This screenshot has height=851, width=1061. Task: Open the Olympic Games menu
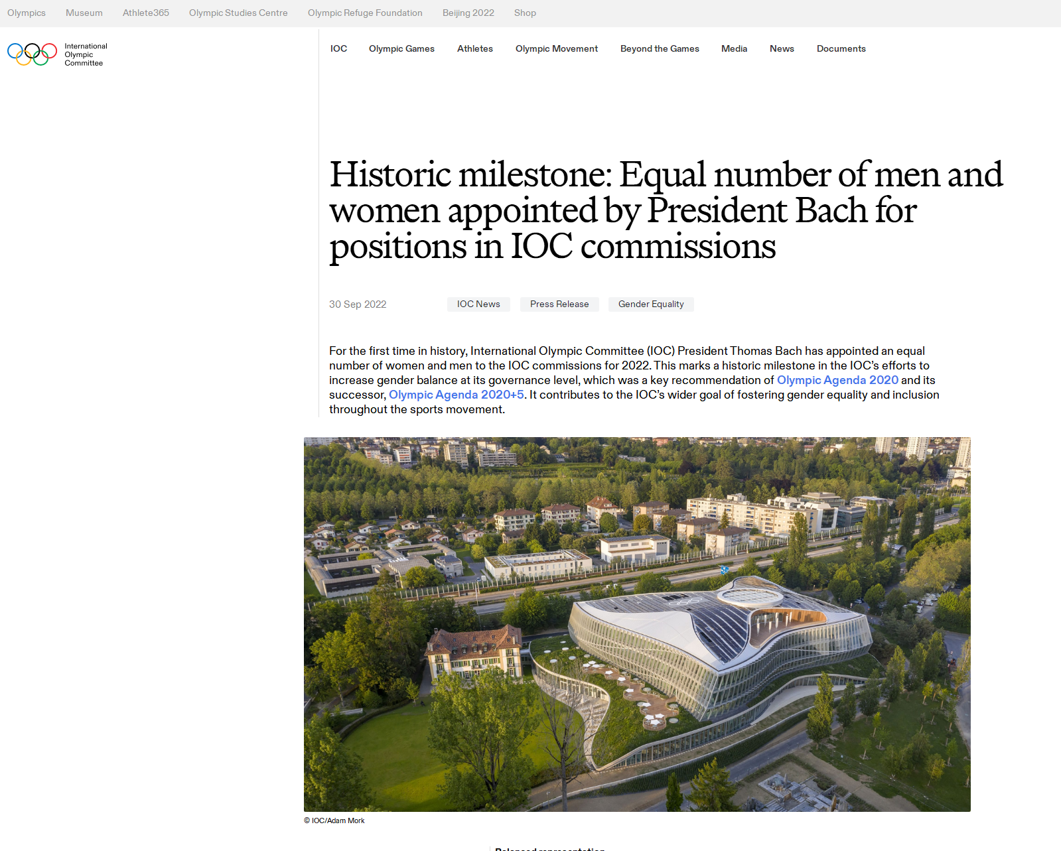[401, 48]
